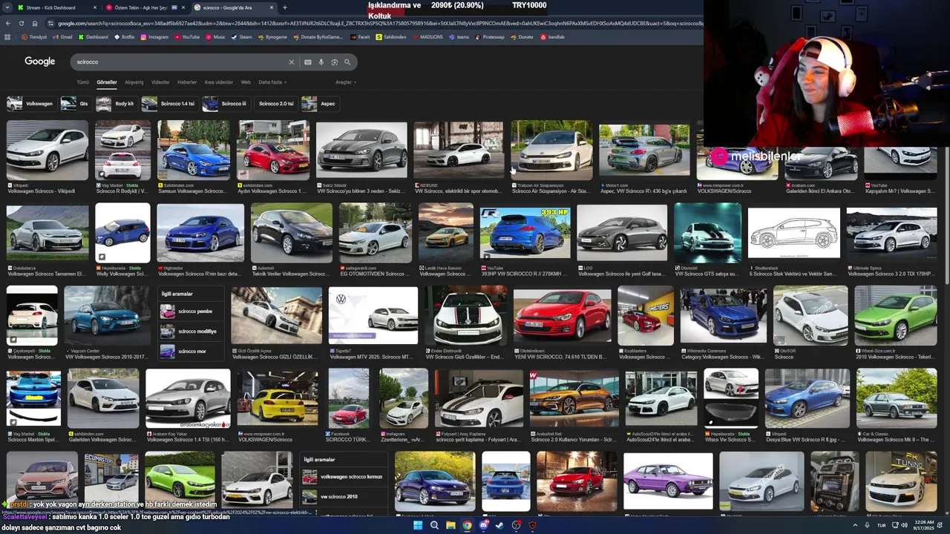Switch to the Web tab
950x534 pixels.
click(246, 82)
